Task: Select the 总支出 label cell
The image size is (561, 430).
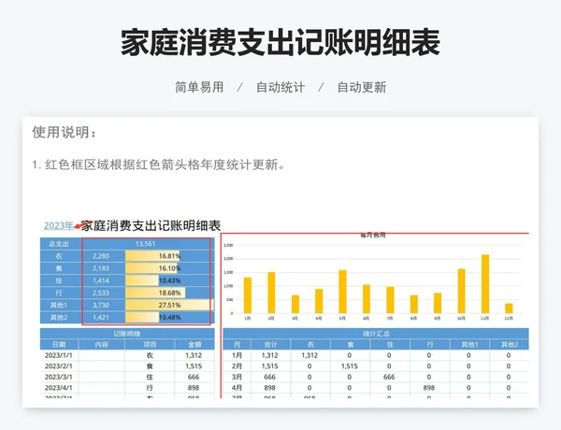Action: (59, 244)
